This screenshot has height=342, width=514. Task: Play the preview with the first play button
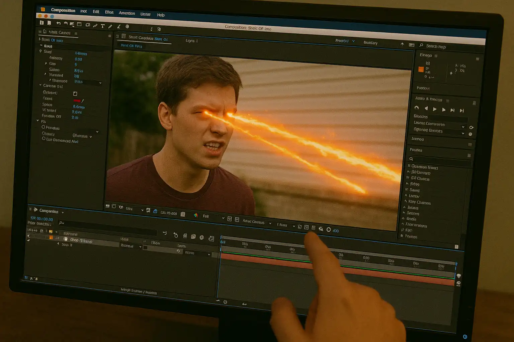pos(434,109)
